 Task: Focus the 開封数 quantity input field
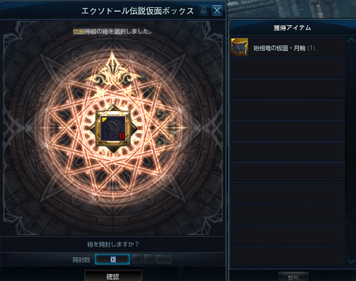[x=112, y=259]
